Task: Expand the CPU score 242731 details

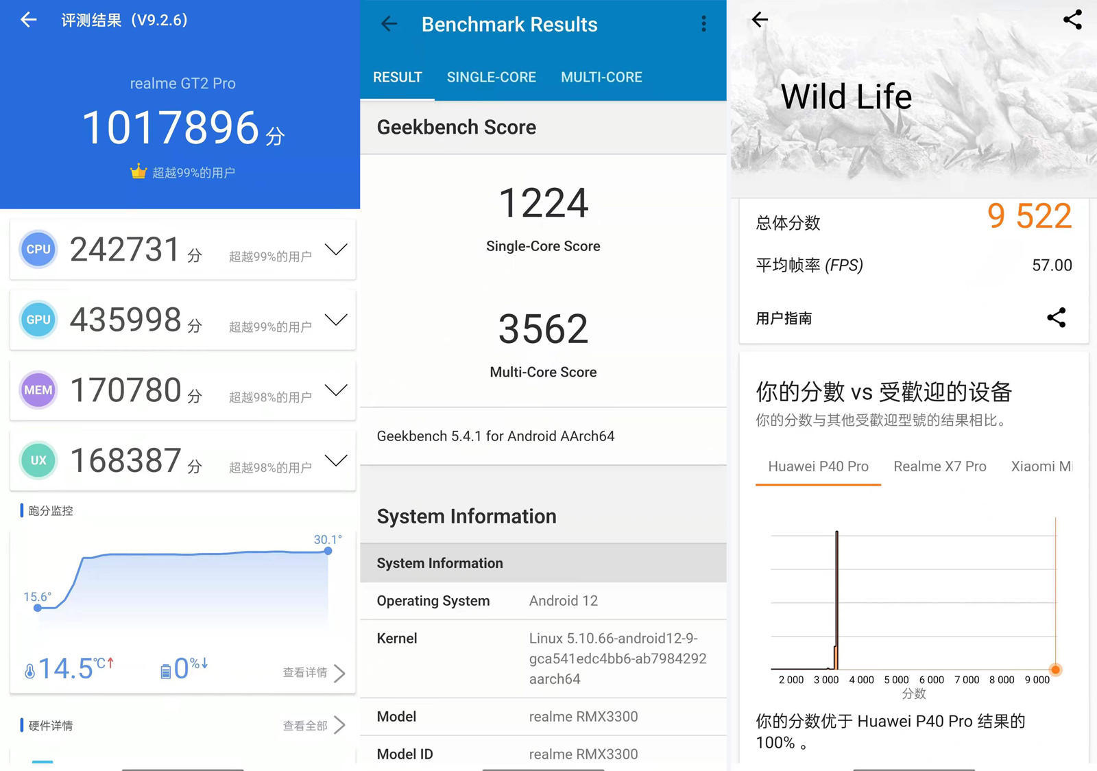Action: pos(336,250)
